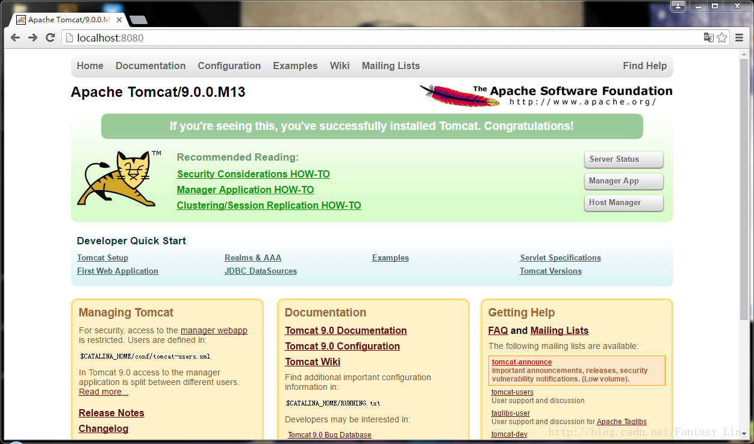Image resolution: width=754 pixels, height=444 pixels.
Task: Open a new tab with the new-tab button
Action: click(139, 20)
